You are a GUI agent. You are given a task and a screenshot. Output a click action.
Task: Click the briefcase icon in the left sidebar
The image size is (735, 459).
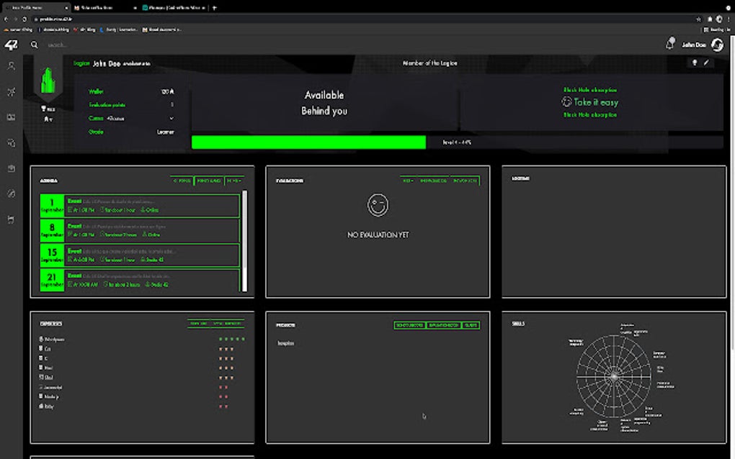11,168
